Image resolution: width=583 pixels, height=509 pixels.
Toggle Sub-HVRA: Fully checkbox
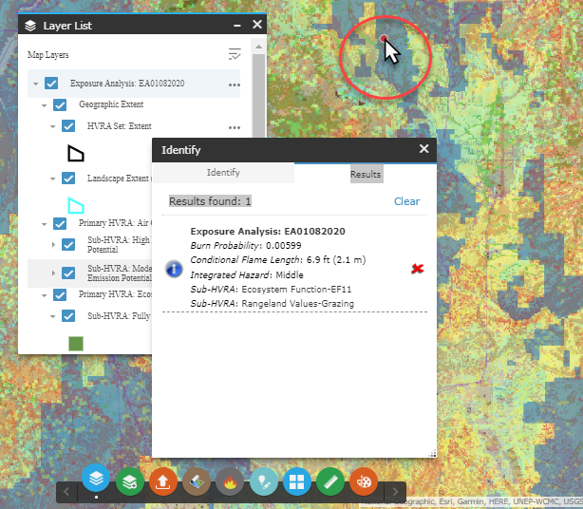[68, 315]
